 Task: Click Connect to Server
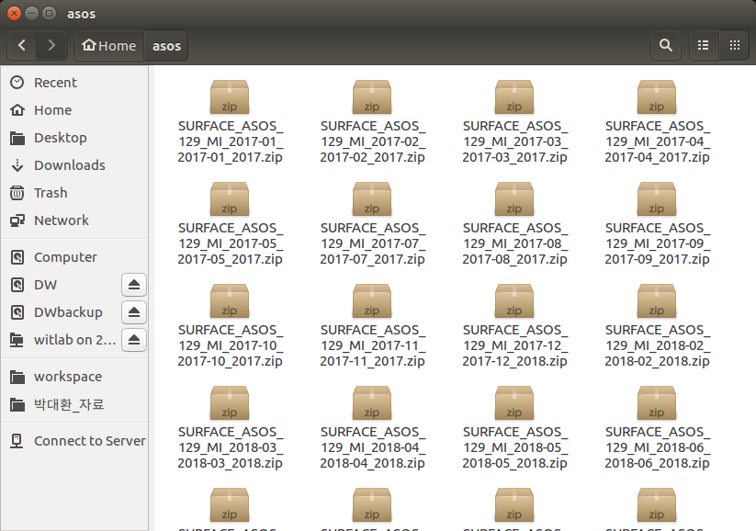click(x=74, y=441)
